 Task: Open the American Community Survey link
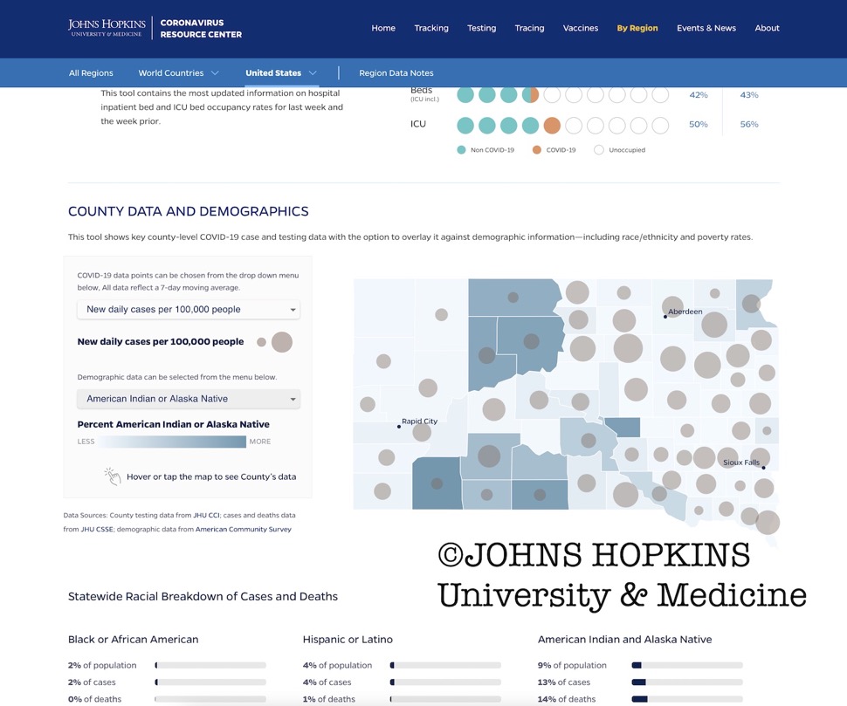click(x=243, y=529)
